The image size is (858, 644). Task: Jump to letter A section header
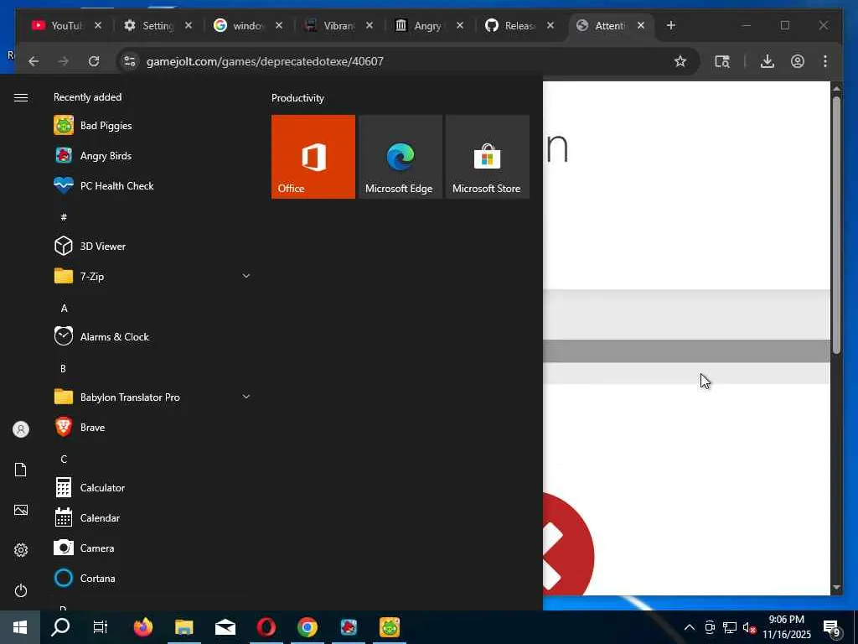pos(64,309)
